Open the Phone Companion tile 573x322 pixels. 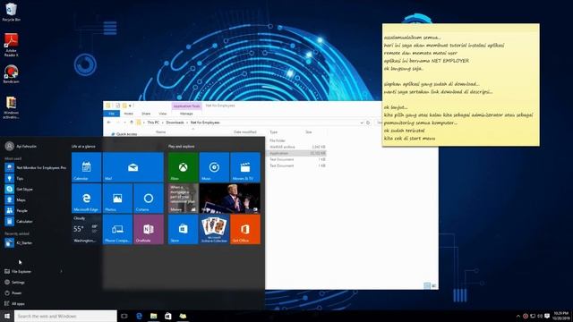[117, 229]
